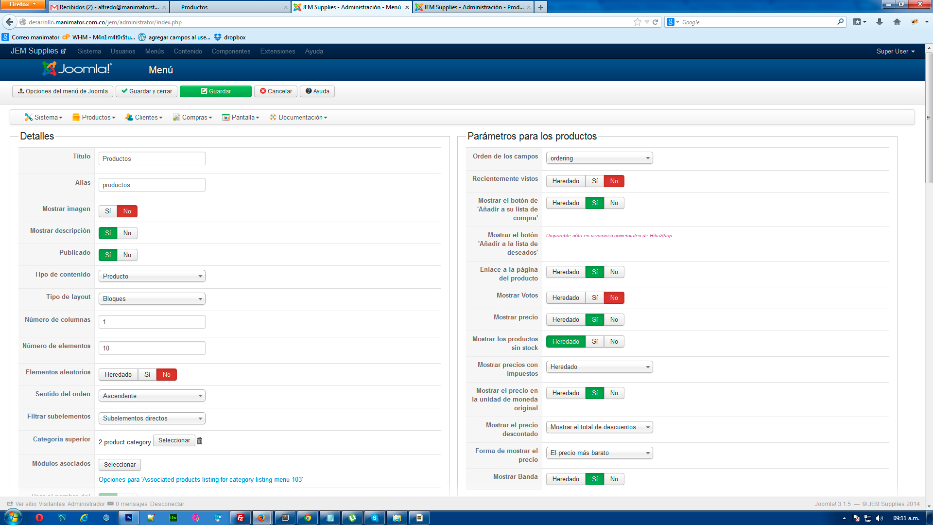Open FileZilla from the taskbar
Image resolution: width=933 pixels, height=525 pixels.
tap(240, 518)
